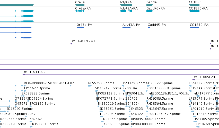Screen dimensions: 219x128
Task: Open the Or43a-PA label
Action: point(84,25)
